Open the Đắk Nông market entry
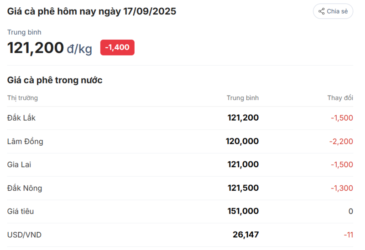Viewport: 365px width, 250px height. click(180, 188)
